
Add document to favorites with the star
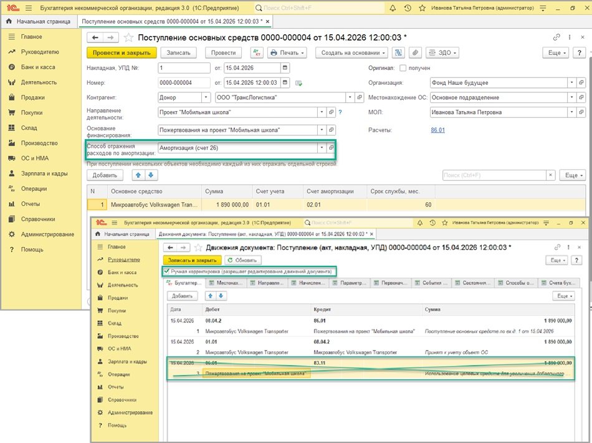click(128, 37)
